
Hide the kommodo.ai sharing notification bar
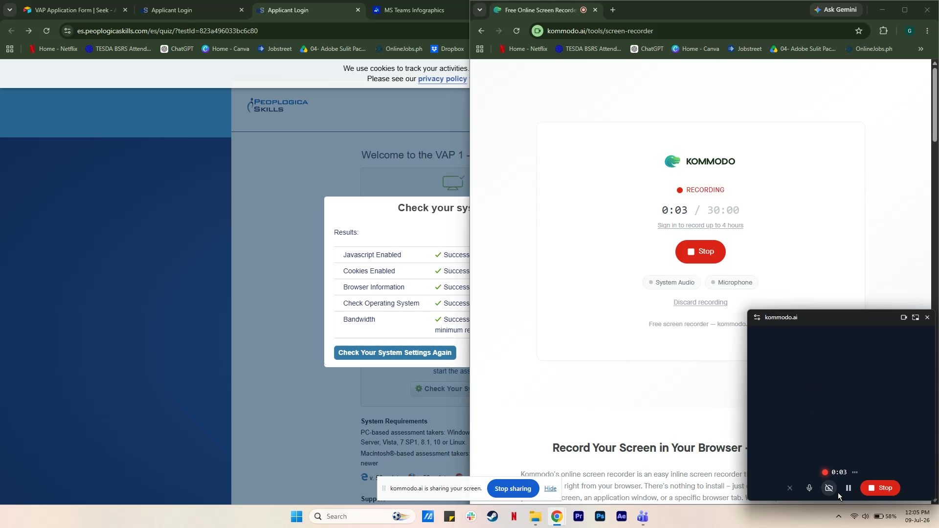(x=550, y=488)
